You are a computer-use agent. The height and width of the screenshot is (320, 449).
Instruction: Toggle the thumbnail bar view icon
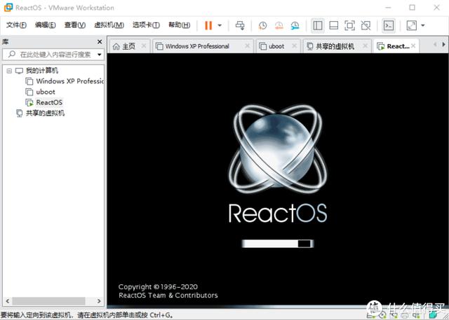[334, 25]
